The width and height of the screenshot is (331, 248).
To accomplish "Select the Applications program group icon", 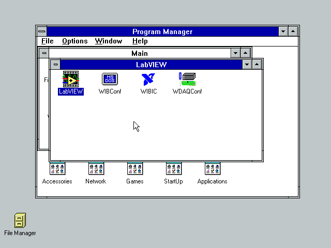I will pos(212,169).
